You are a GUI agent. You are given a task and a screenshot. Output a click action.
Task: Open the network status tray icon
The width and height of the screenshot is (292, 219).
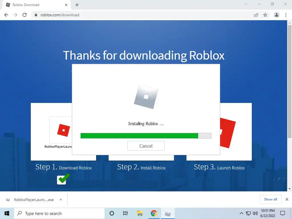click(x=248, y=213)
